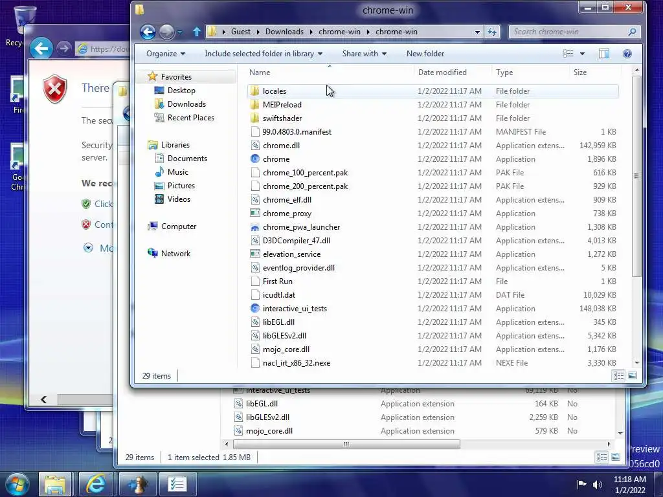Click the blue Up arrow icon
This screenshot has width=663, height=497.
tap(197, 32)
